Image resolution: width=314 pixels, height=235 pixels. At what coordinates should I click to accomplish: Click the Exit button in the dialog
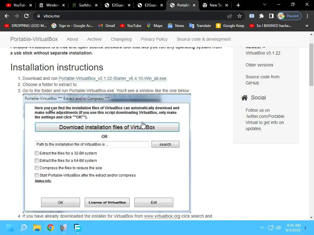point(154,203)
